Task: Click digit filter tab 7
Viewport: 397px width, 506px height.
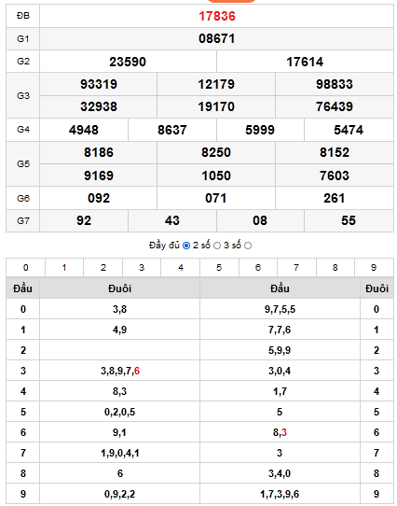Action: pyautogui.click(x=296, y=268)
